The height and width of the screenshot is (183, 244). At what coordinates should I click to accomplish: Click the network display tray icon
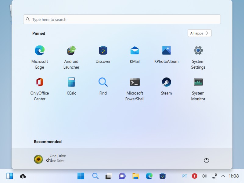(214, 176)
